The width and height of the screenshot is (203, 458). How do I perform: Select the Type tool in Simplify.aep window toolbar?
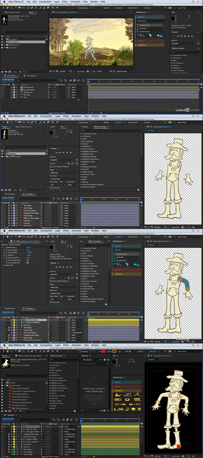35,351
